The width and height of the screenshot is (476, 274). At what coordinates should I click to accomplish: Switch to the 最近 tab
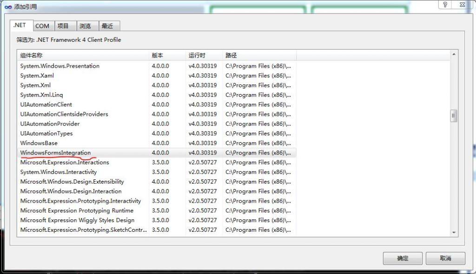click(107, 26)
